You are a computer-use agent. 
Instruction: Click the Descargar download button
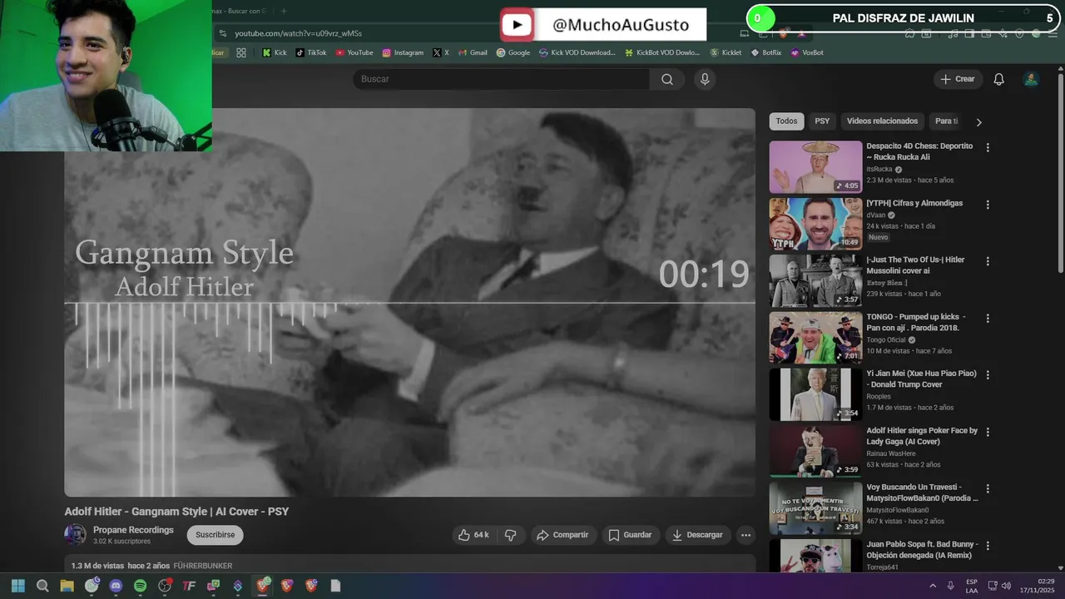[697, 535]
